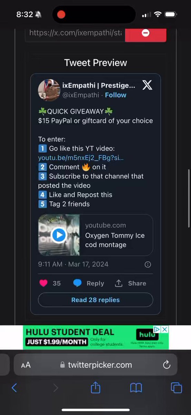
Task: Go back with Safari back arrow
Action: click(x=14, y=388)
